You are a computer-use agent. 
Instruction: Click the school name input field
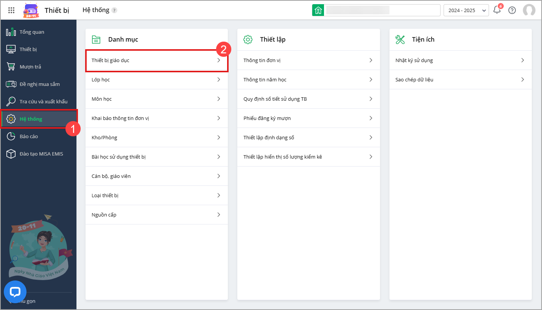(x=382, y=10)
